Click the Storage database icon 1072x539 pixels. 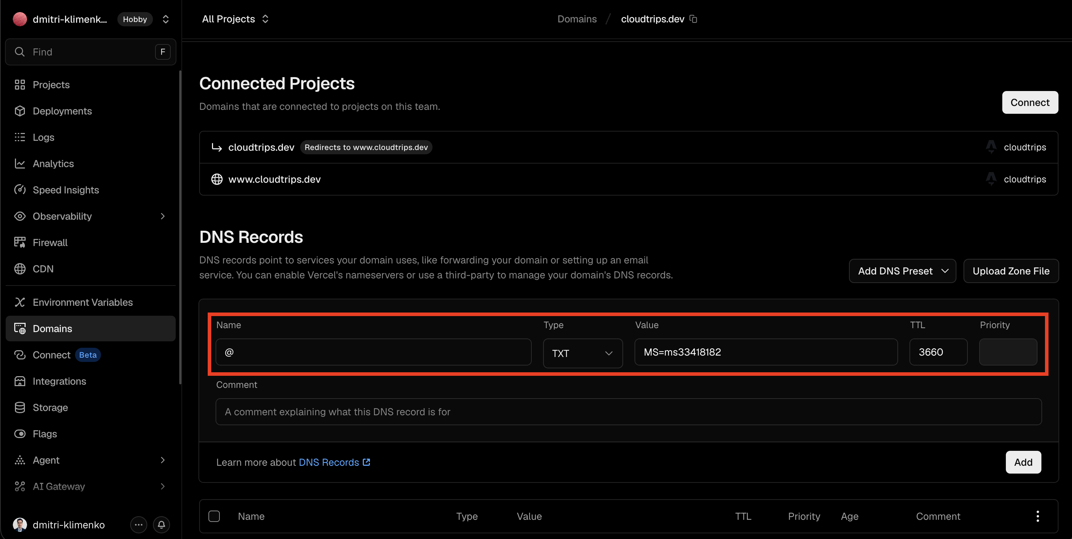coord(20,407)
